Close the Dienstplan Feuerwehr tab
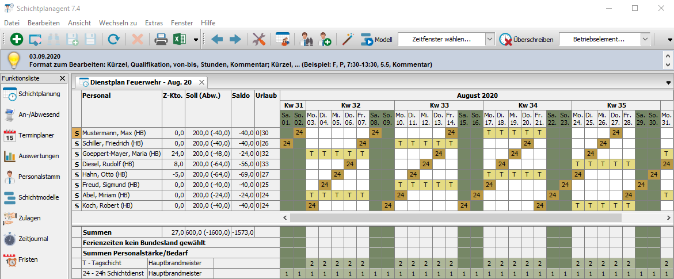Viewport: 674px width, 279px height. click(201, 82)
